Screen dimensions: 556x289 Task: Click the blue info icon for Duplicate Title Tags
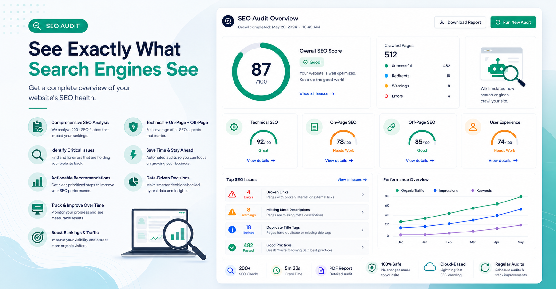(x=232, y=230)
